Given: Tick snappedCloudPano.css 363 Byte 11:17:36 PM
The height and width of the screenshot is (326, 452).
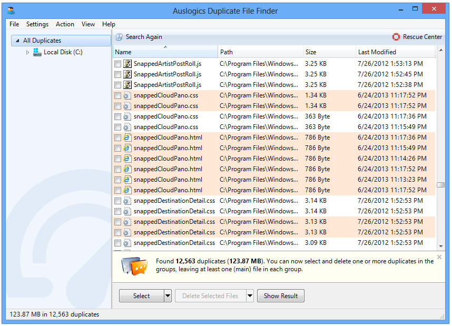Looking at the screenshot, I should pyautogui.click(x=117, y=117).
